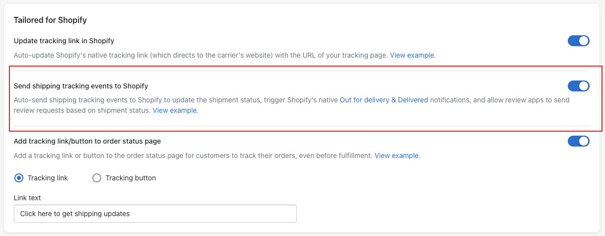
Task: Disable the Update tracking link in Shopify toggle
Action: (579, 41)
